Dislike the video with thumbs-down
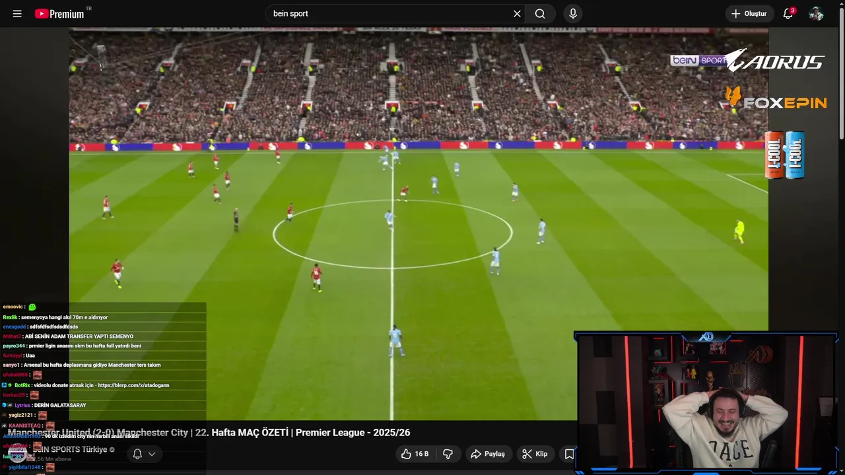Screen dimensions: 845x475 tap(448, 454)
